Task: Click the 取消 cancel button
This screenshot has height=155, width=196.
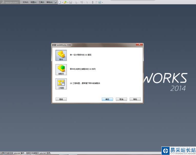Action: point(121,99)
